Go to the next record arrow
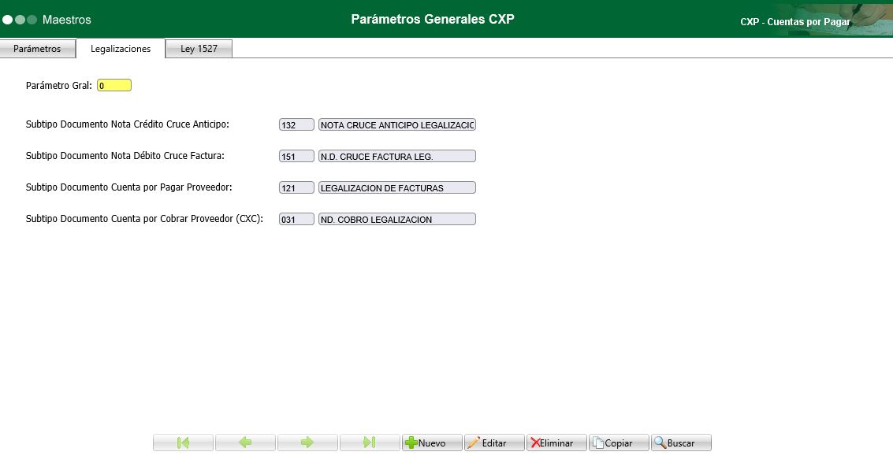 click(x=307, y=443)
